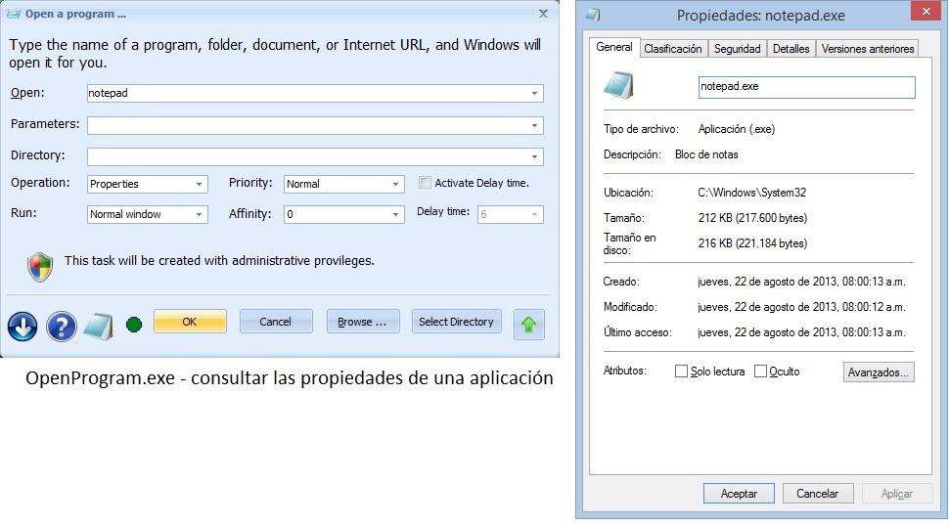Click the Open a program title bar icon

[13, 14]
